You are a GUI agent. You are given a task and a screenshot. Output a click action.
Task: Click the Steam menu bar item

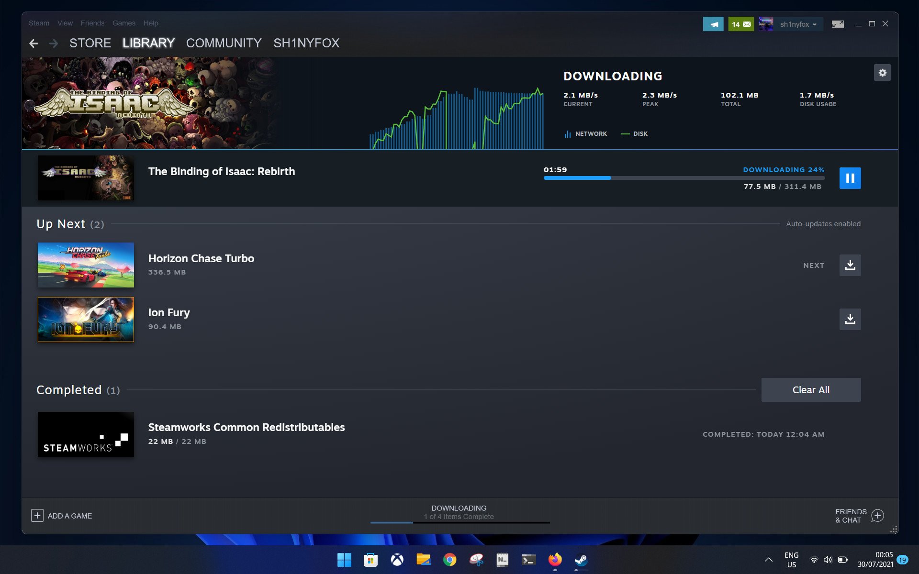pos(38,22)
